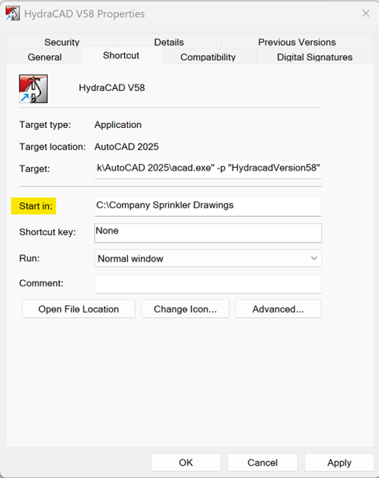The width and height of the screenshot is (379, 478).
Task: Select the Shortcut tab
Action: pos(121,56)
